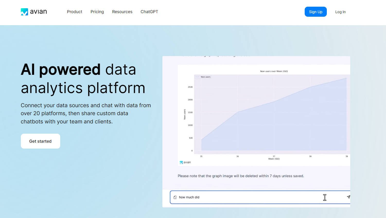386x218 pixels.
Task: Open the Product menu
Action: (x=75, y=12)
